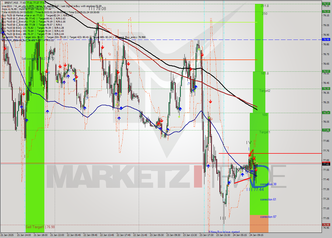Image resolution: width=332 pixels, height=238 pixels.
Task: Click the '250' Fibonacci level label
Action: (x=265, y=14)
